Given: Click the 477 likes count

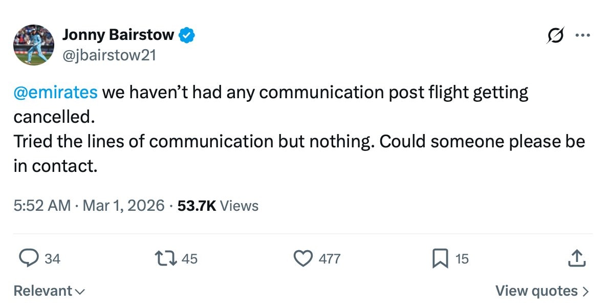Looking at the screenshot, I should click(x=330, y=259).
